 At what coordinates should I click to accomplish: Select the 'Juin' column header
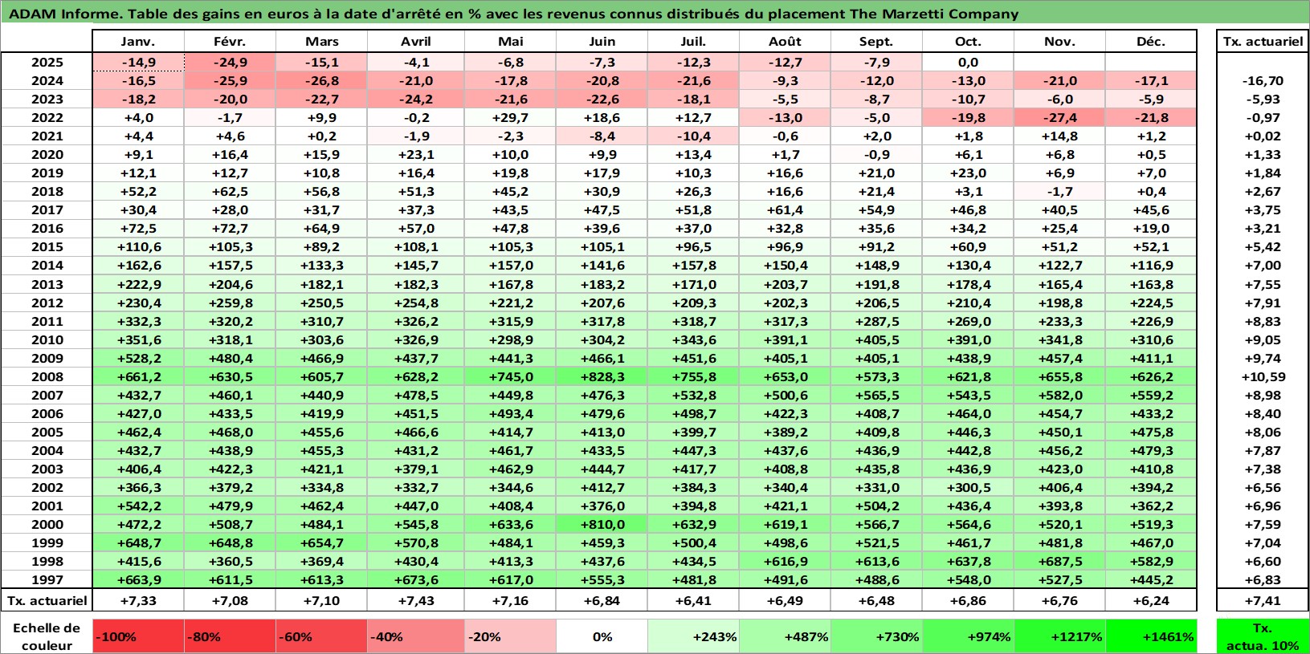pos(602,42)
